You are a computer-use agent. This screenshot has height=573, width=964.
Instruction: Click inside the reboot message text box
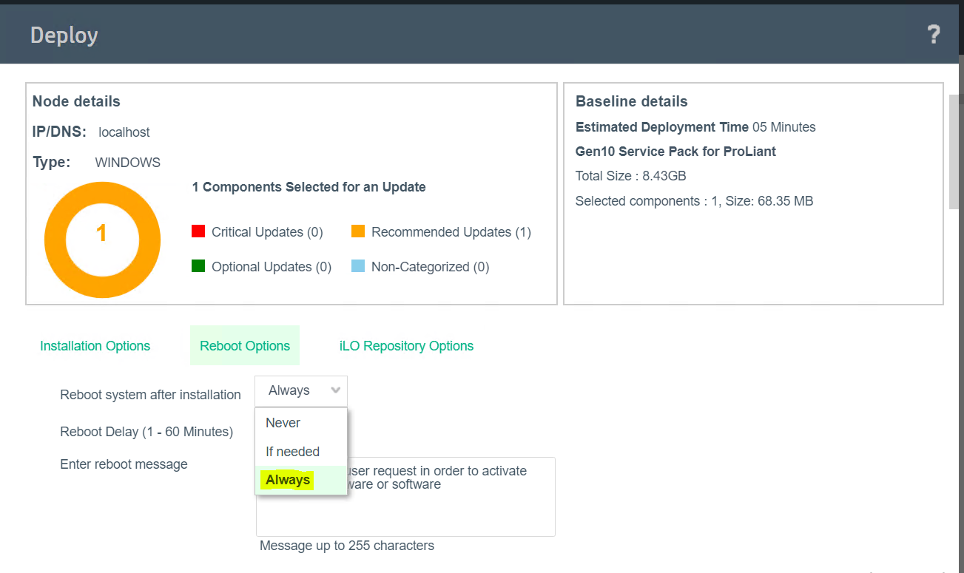444,510
